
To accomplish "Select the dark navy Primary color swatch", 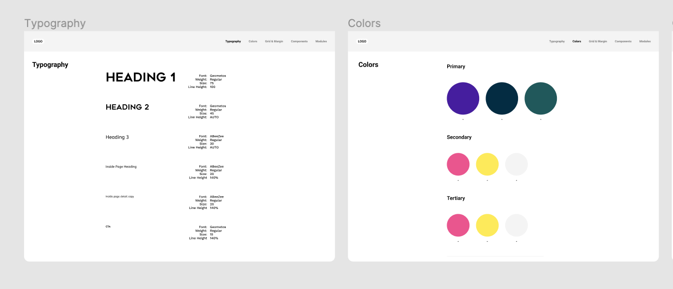I will pyautogui.click(x=502, y=98).
